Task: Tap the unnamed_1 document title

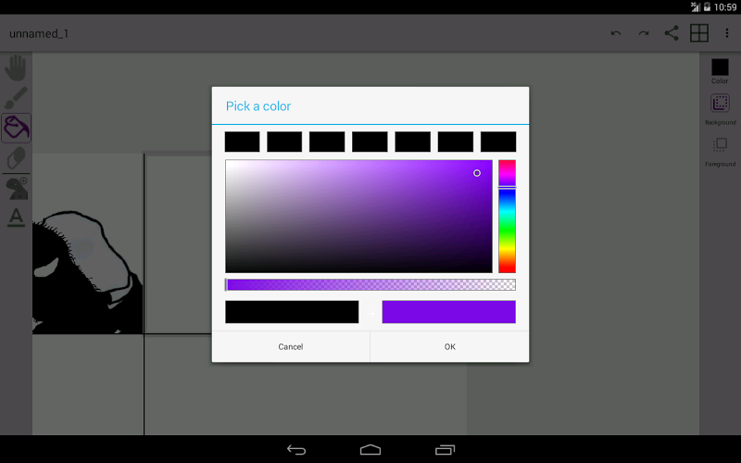Action: coord(39,33)
